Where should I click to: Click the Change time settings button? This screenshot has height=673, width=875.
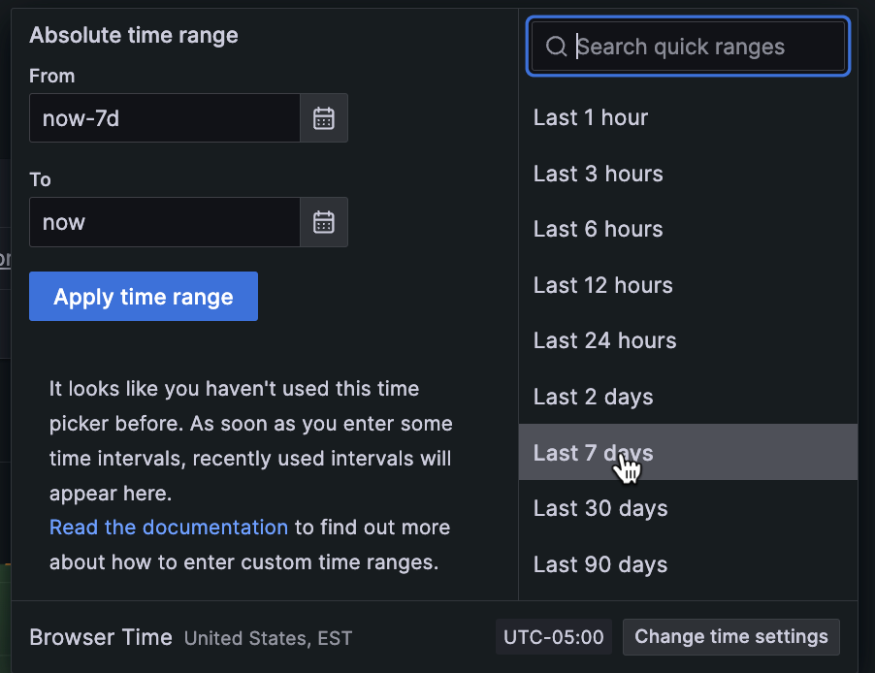[x=731, y=637]
